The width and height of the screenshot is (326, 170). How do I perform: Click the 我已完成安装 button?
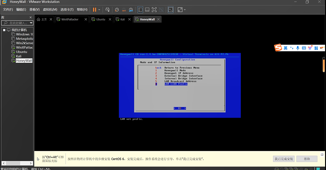click(x=283, y=159)
